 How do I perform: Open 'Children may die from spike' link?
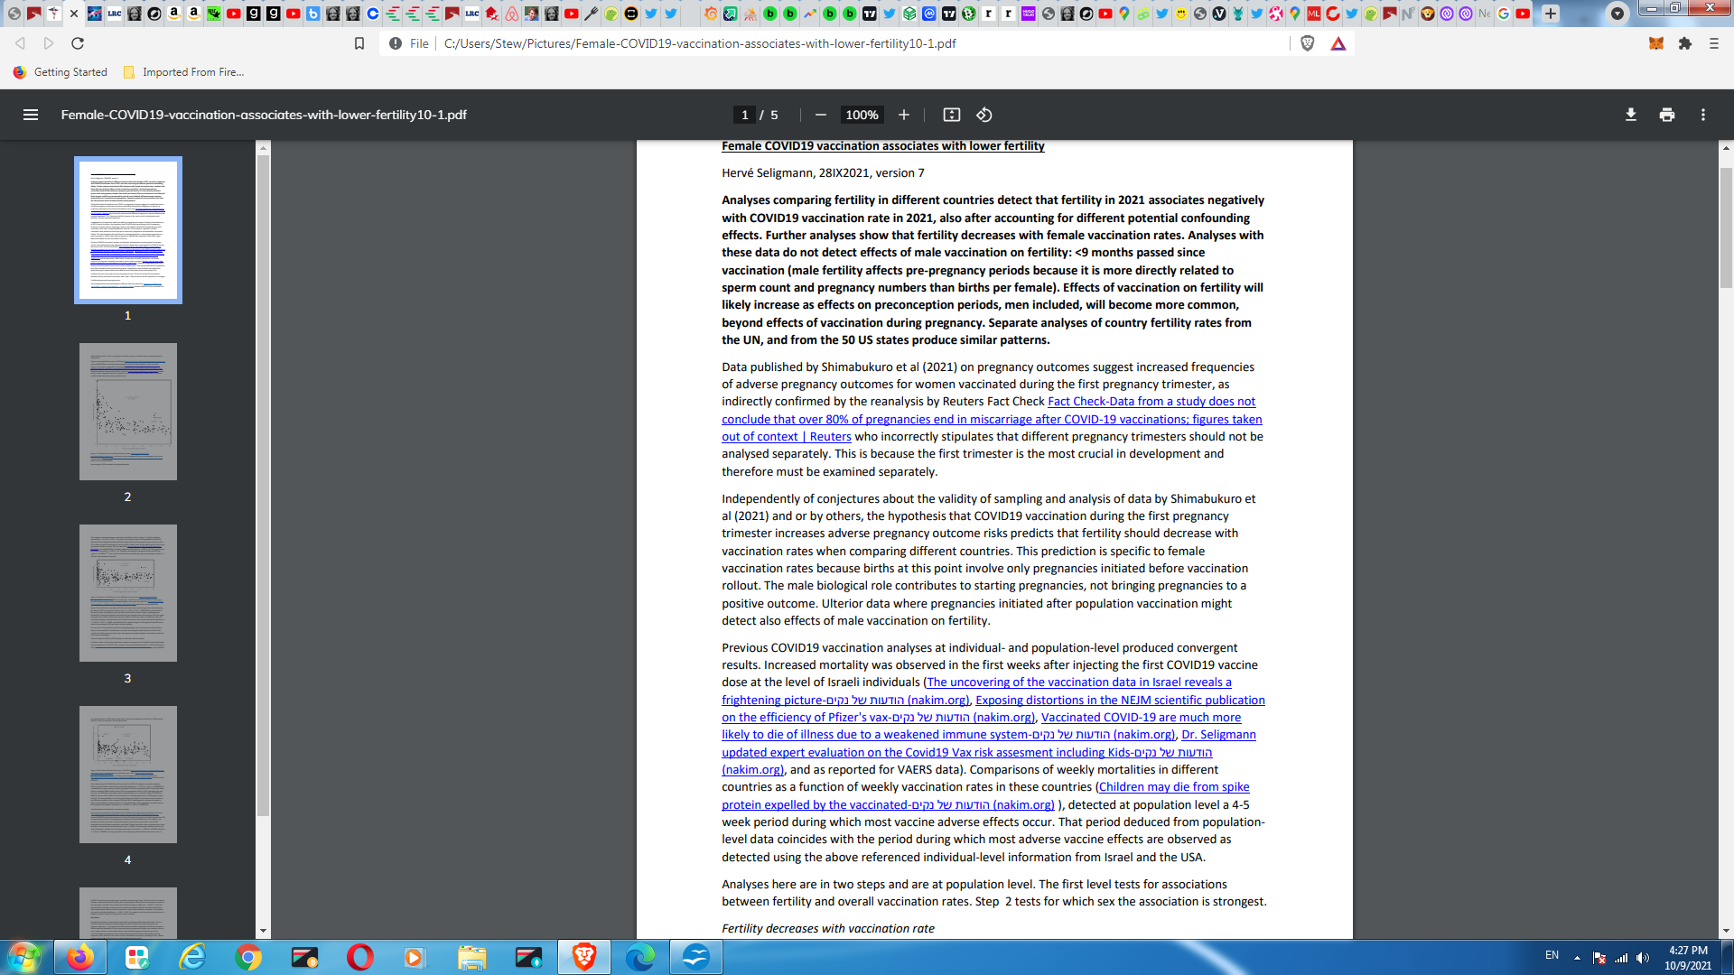pyautogui.click(x=985, y=795)
